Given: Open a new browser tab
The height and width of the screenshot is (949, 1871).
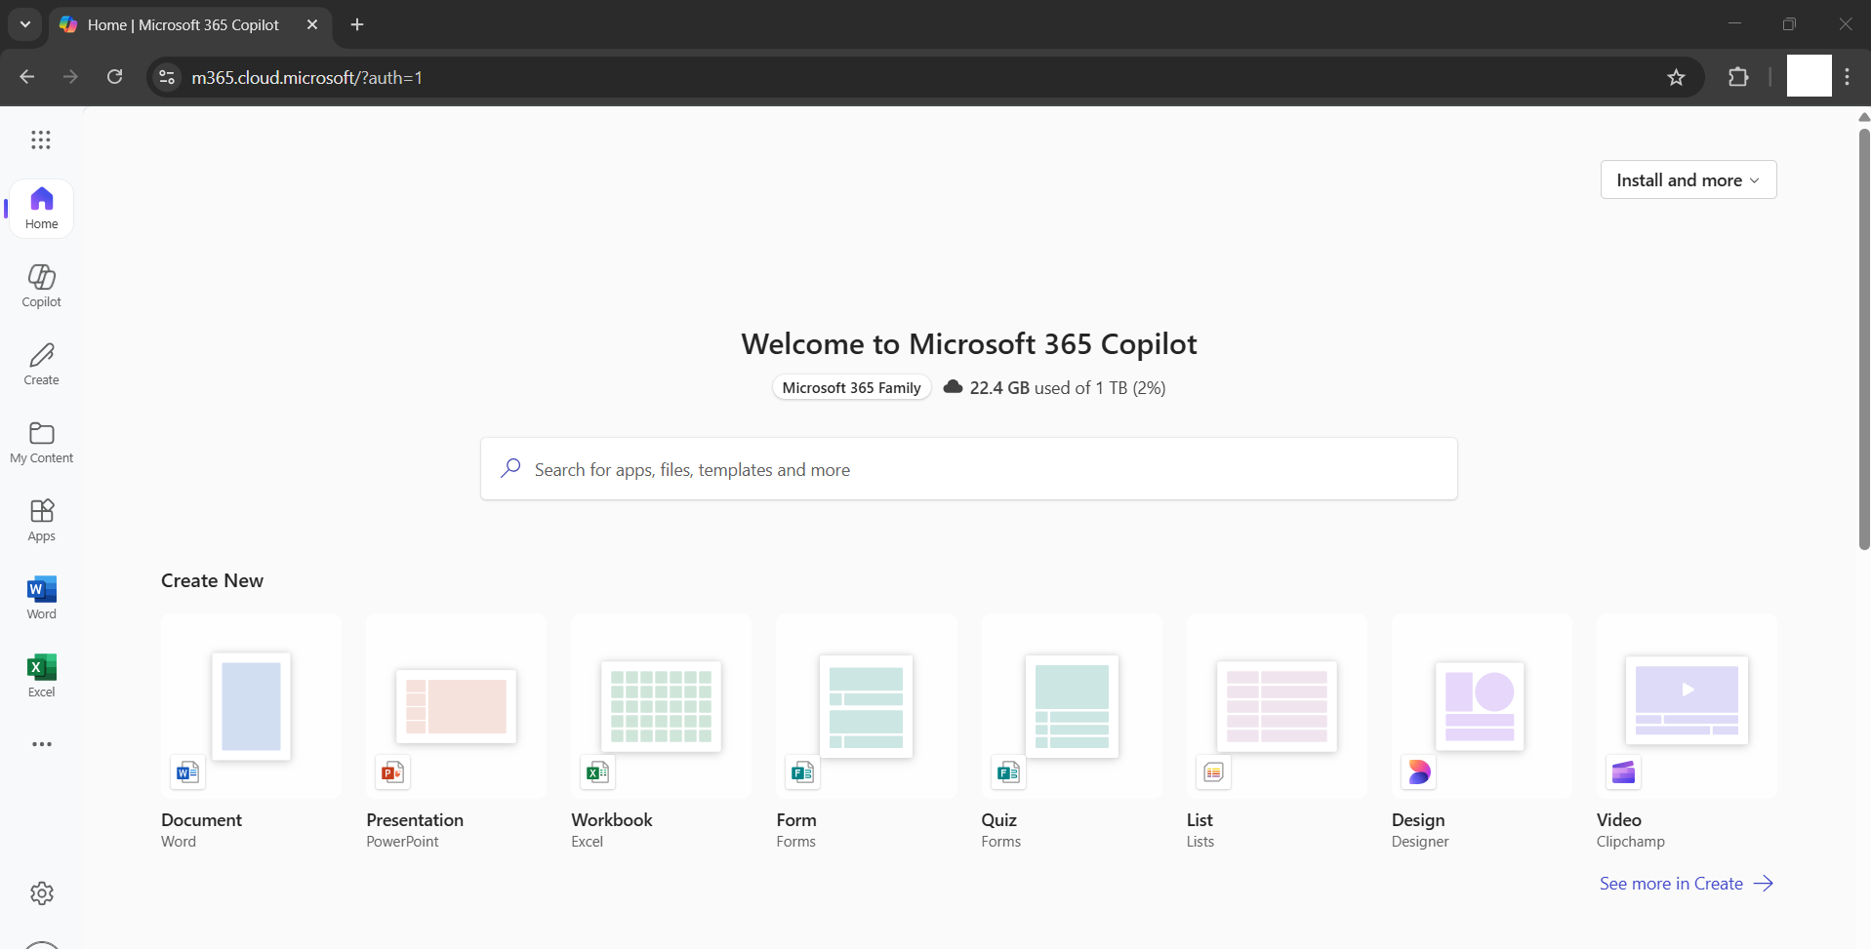Looking at the screenshot, I should coord(357,24).
